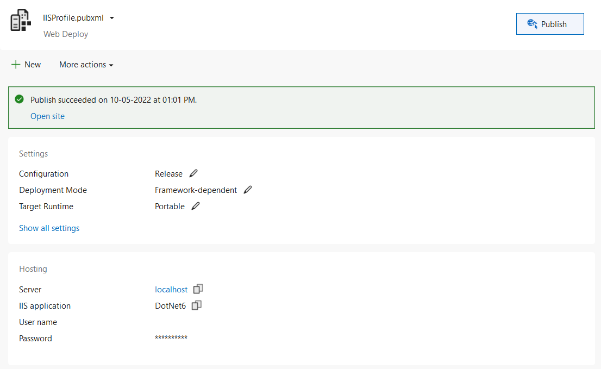Click the Release configuration value

point(168,174)
